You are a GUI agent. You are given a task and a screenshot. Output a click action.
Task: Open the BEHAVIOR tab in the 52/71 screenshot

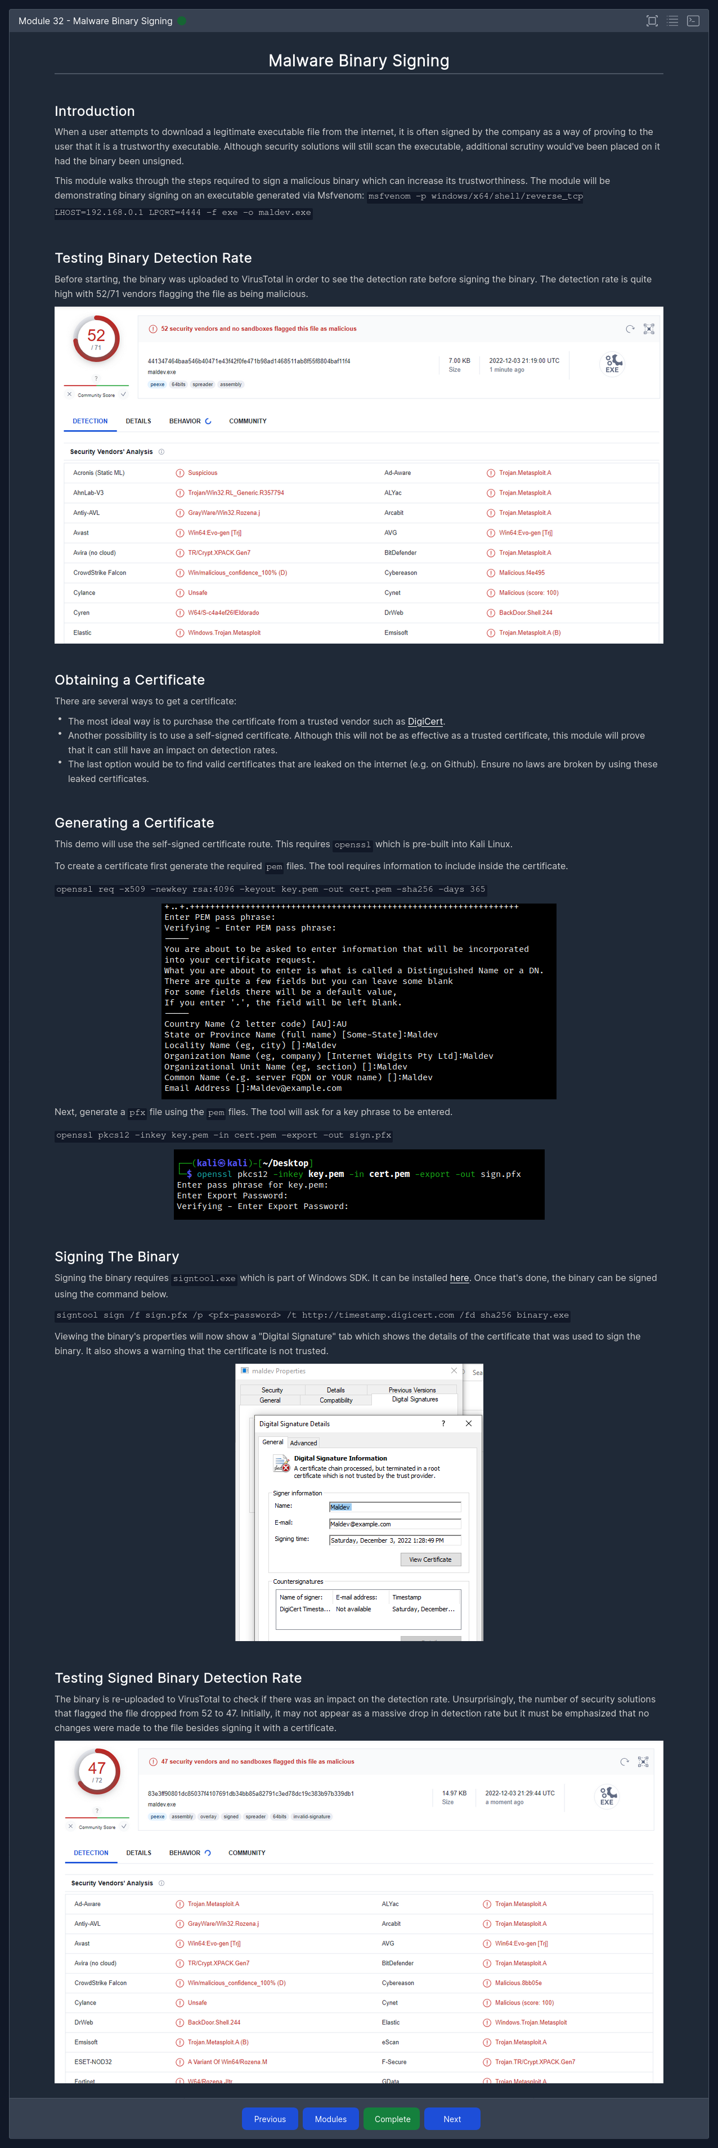click(x=189, y=421)
